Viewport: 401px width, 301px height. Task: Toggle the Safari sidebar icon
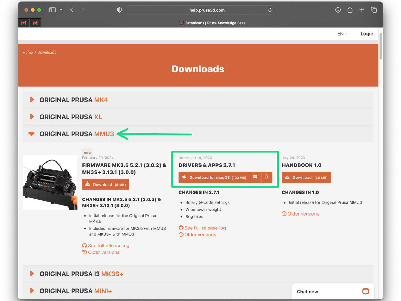click(52, 10)
